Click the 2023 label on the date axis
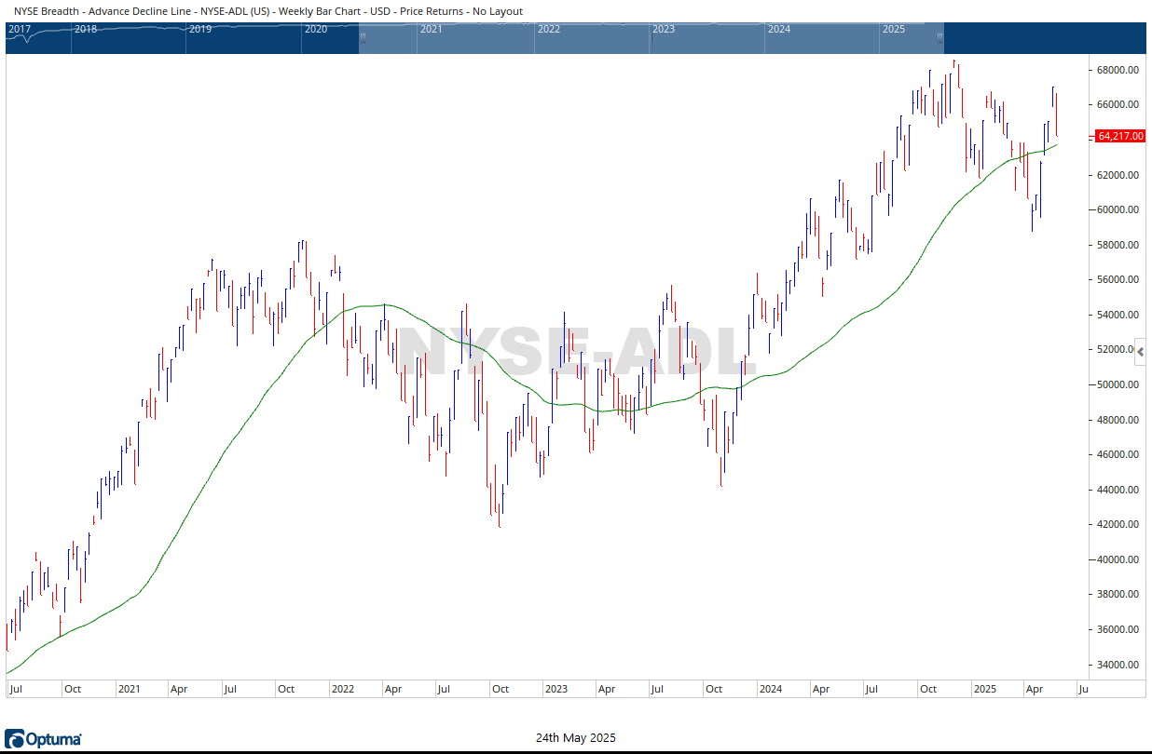The width and height of the screenshot is (1152, 754). pyautogui.click(x=555, y=690)
